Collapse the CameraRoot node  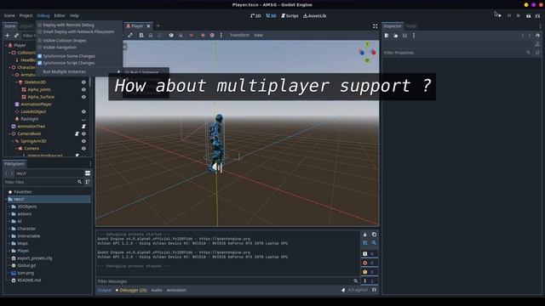(9, 133)
